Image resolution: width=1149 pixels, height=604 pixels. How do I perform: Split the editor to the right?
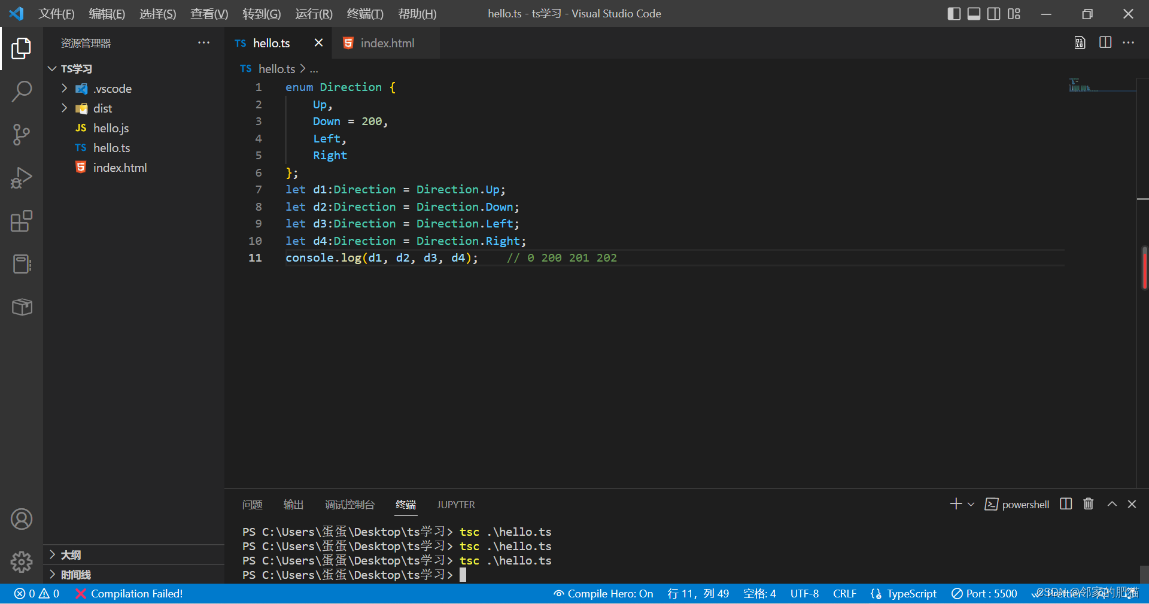tap(1105, 43)
